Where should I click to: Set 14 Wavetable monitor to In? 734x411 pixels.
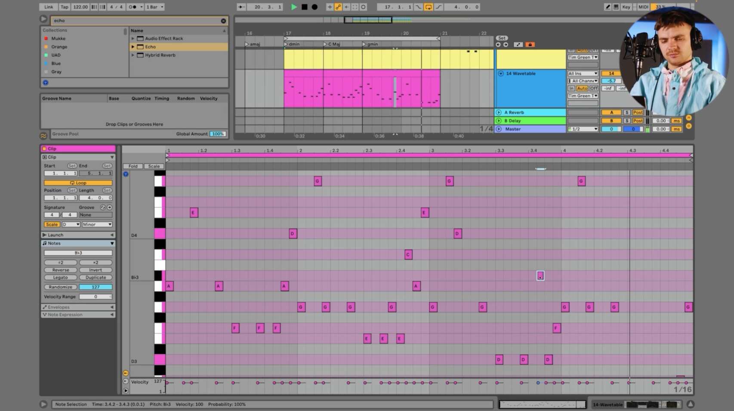click(x=571, y=88)
